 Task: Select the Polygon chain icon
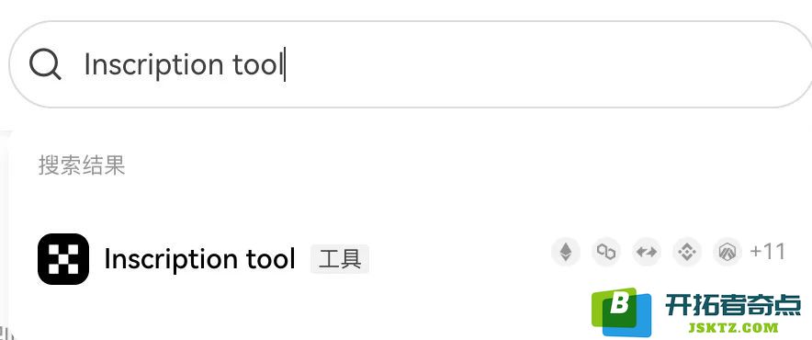606,252
